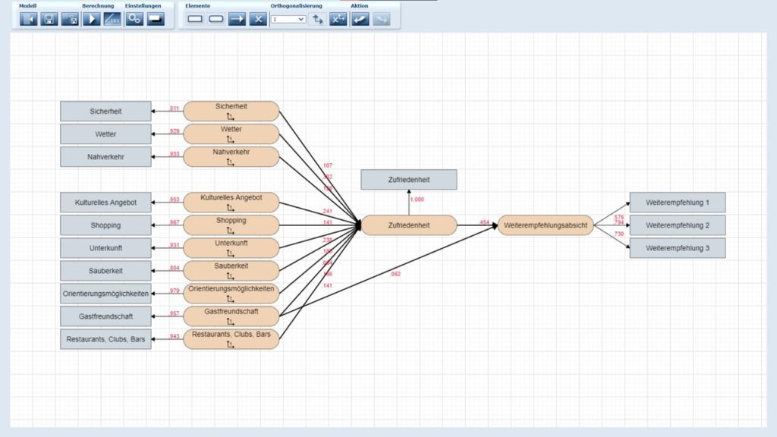The width and height of the screenshot is (777, 437).
Task: Click the ,957 loading next to Gastfreundschaft
Action: pos(175,313)
